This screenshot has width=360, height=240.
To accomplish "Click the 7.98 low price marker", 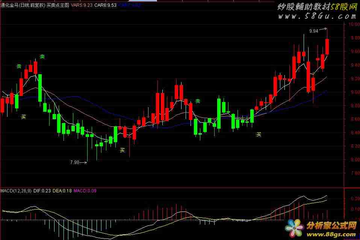I will [75, 162].
